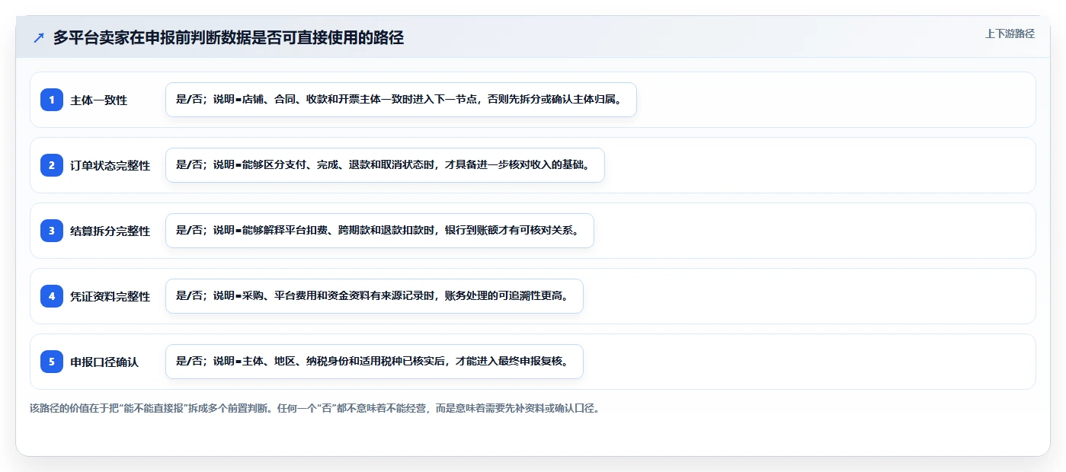Select step badge 3 for 结算拆分完整性
Screen dimensions: 1066x472
[52, 231]
